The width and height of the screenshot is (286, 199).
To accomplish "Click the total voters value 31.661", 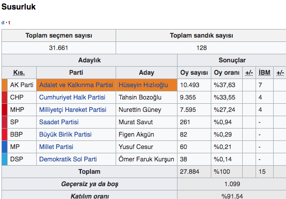I will click(59, 48).
